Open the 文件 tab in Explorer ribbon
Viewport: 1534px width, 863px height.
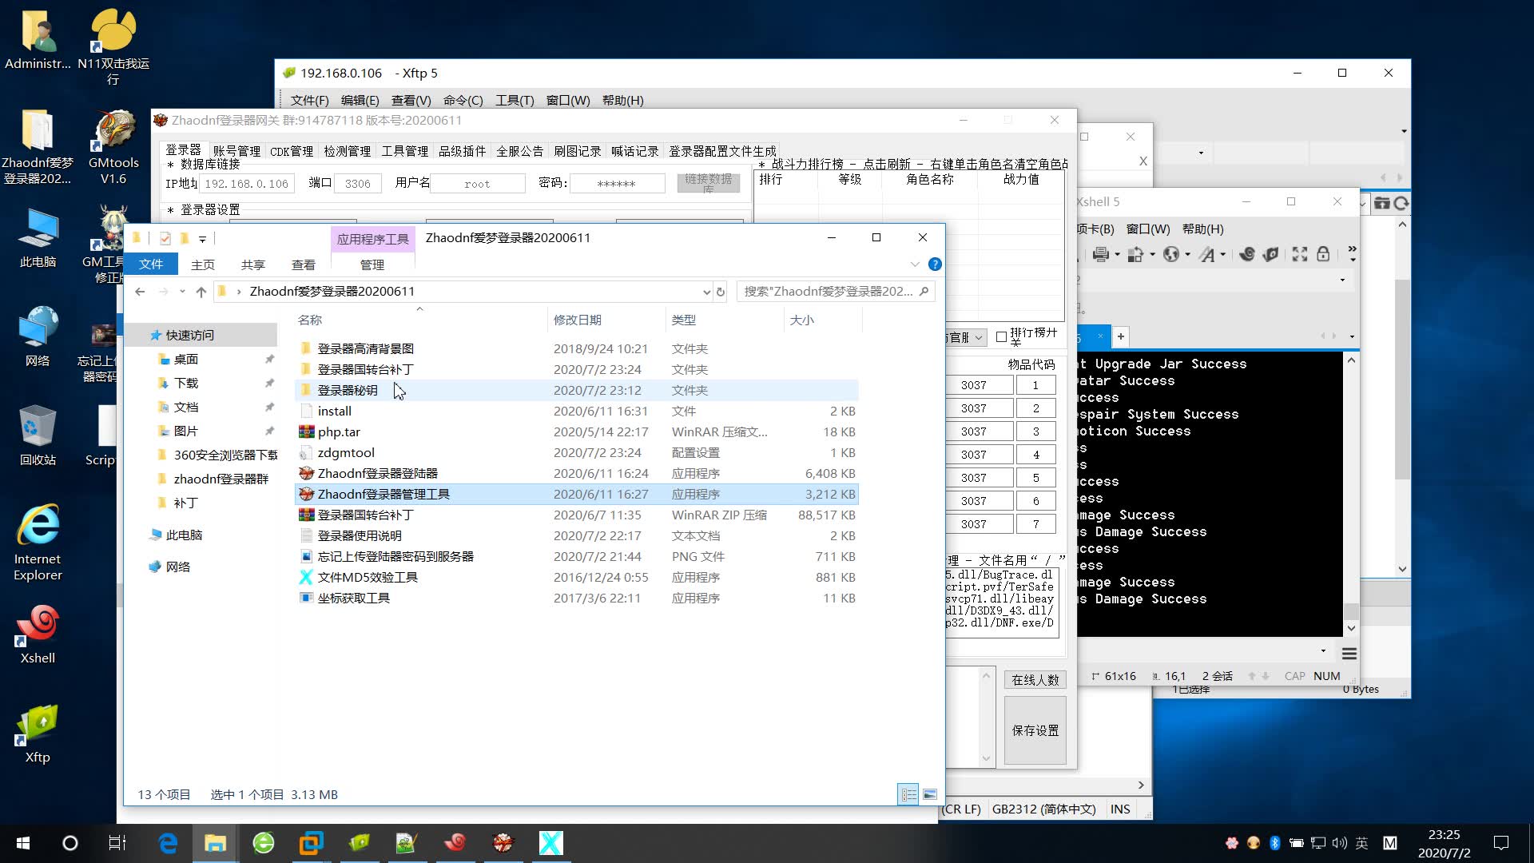click(151, 264)
